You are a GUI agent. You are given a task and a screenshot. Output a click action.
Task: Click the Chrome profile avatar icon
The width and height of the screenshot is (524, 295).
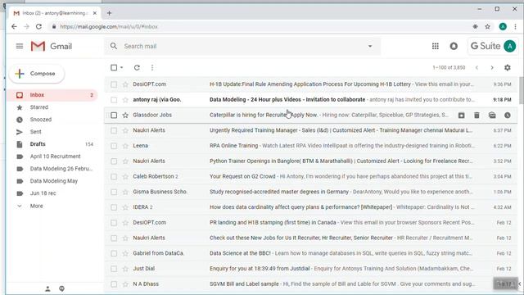[x=503, y=26]
